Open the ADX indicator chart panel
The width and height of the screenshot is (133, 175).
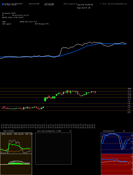tap(16, 143)
